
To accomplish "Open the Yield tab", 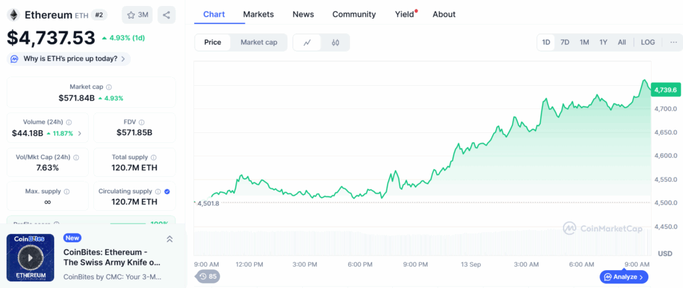I will [404, 15].
